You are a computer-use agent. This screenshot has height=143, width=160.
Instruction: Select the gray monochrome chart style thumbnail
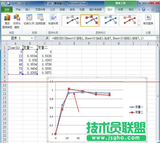[70, 20]
